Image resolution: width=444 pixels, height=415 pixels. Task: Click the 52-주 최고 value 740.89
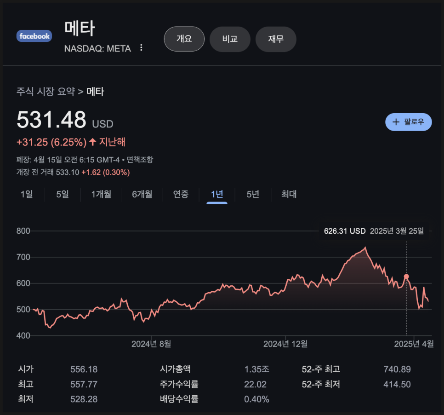(397, 369)
